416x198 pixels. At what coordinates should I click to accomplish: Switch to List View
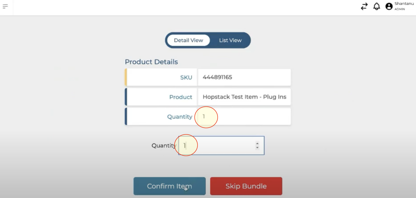click(230, 40)
